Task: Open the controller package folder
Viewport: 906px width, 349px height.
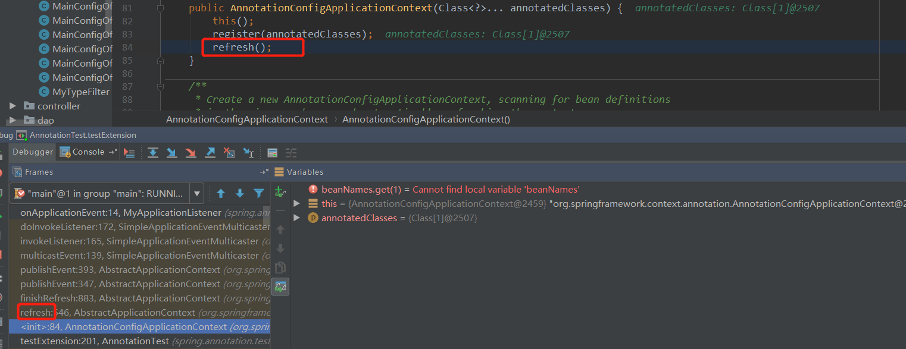Action: tap(52, 106)
